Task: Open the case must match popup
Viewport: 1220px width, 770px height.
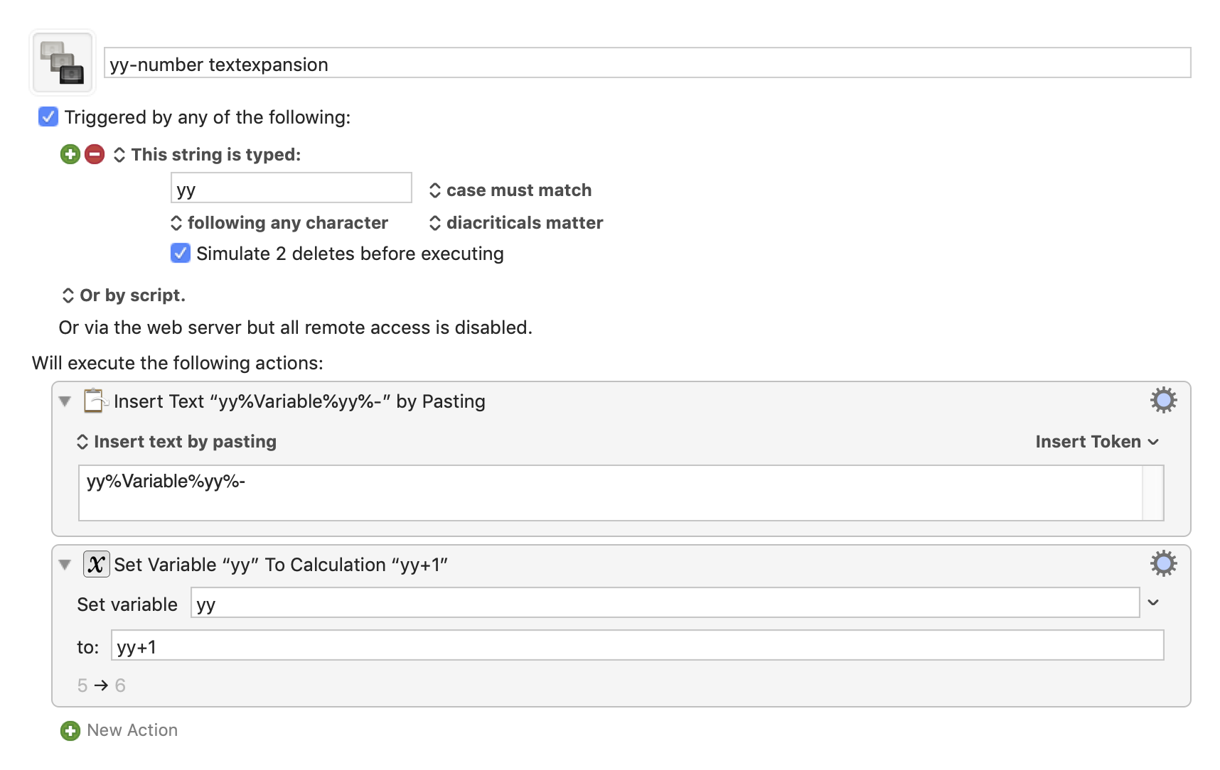Action: [x=510, y=190]
